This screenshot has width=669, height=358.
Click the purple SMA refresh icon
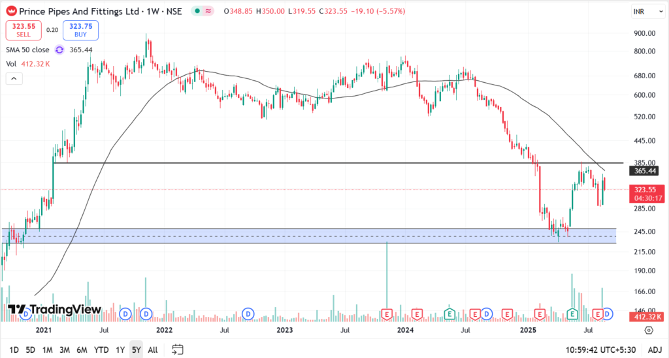(59, 50)
